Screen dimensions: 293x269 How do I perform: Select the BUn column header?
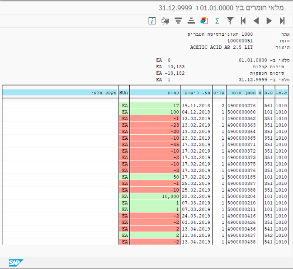point(123,93)
